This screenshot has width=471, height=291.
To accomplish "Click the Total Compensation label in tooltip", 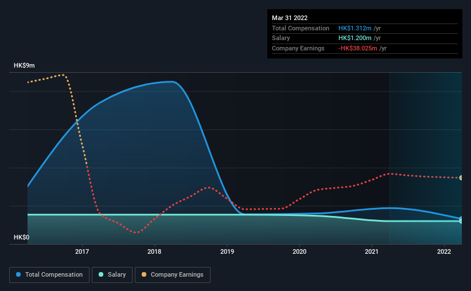I will tap(301, 28).
